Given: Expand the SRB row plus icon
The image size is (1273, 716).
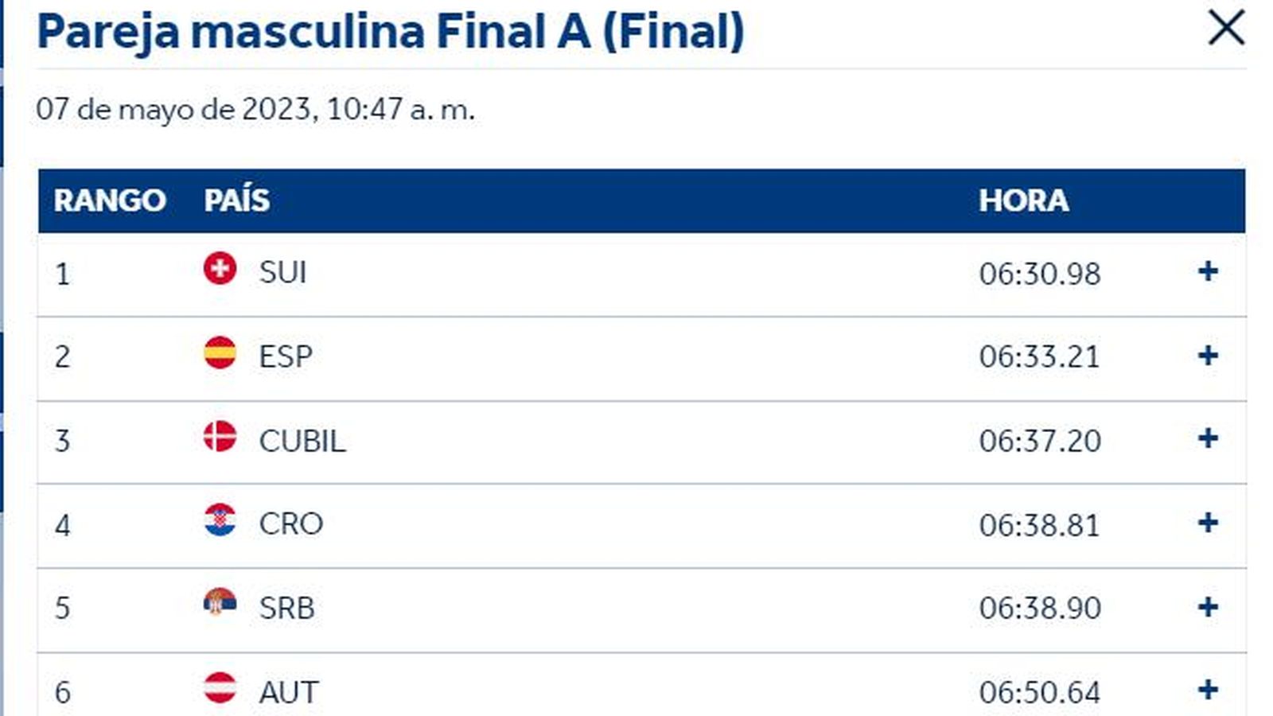Looking at the screenshot, I should click(x=1207, y=608).
